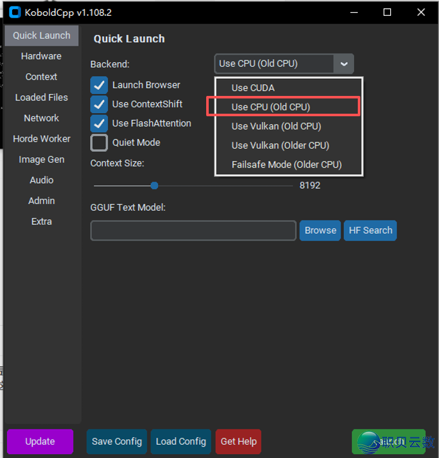Uncheck the Launch Browser checkbox
439x458 pixels.
tap(99, 85)
